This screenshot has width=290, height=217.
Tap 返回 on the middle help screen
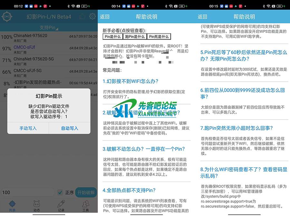click(x=105, y=17)
